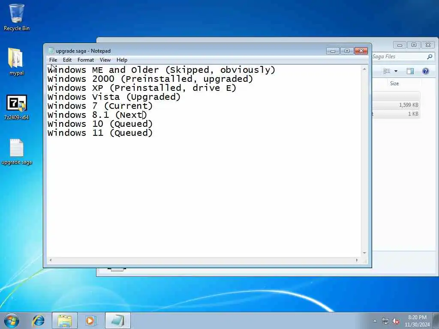Click the "Windows 7 (Current)" line

click(100, 106)
